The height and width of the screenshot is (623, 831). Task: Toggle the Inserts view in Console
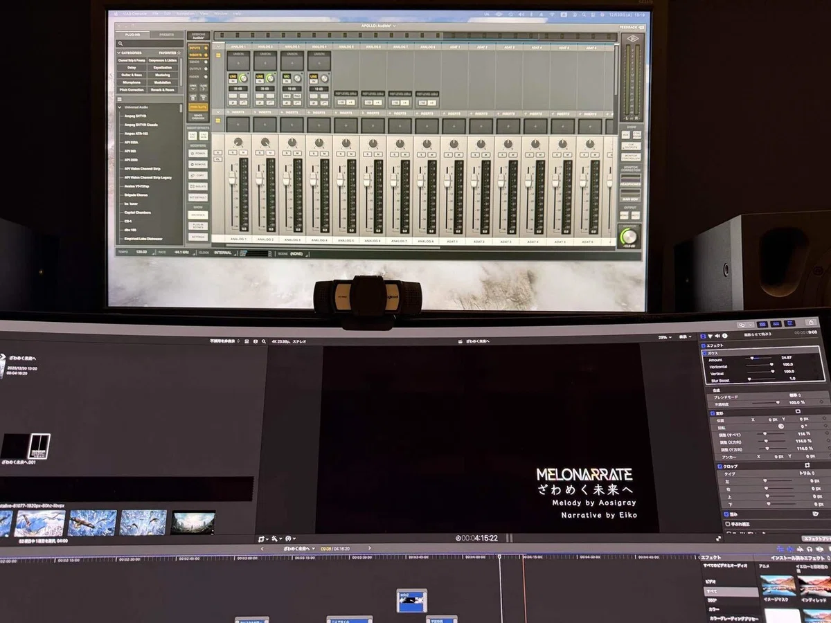[198, 55]
